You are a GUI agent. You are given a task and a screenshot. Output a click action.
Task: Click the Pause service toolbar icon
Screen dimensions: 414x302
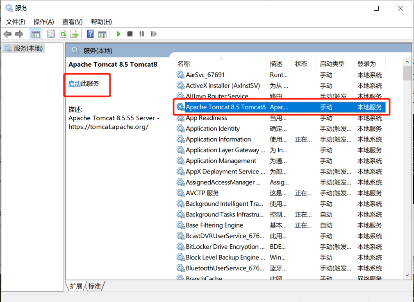[x=141, y=34]
